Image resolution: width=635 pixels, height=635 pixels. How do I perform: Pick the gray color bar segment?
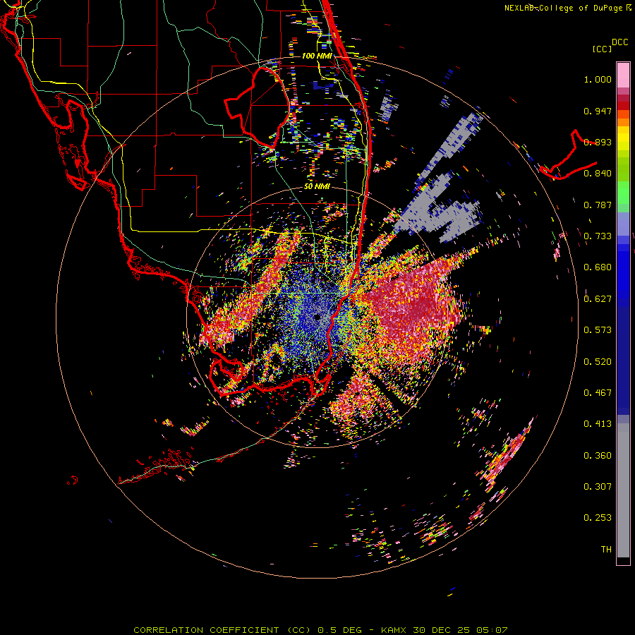click(x=623, y=490)
